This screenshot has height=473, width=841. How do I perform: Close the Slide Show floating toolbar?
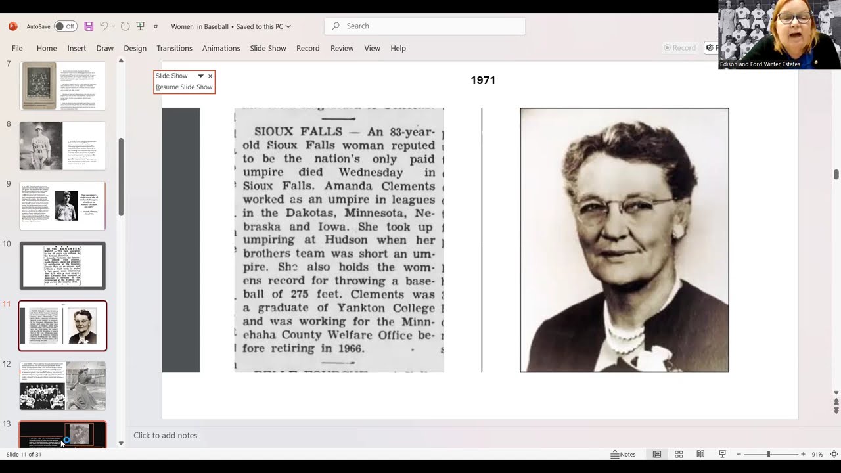(x=210, y=76)
